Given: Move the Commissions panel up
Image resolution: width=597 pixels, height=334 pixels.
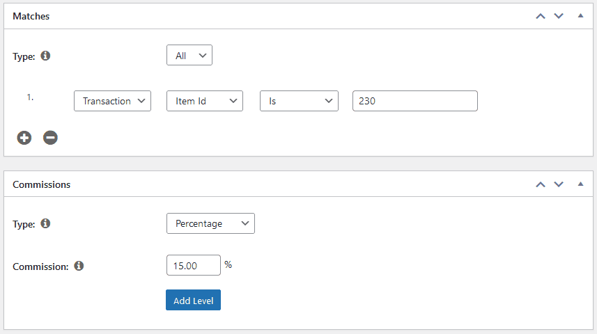Looking at the screenshot, I should tap(541, 184).
